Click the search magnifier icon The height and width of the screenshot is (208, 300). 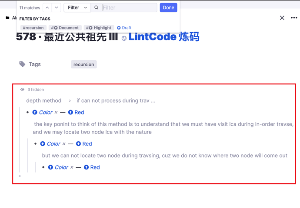click(97, 8)
